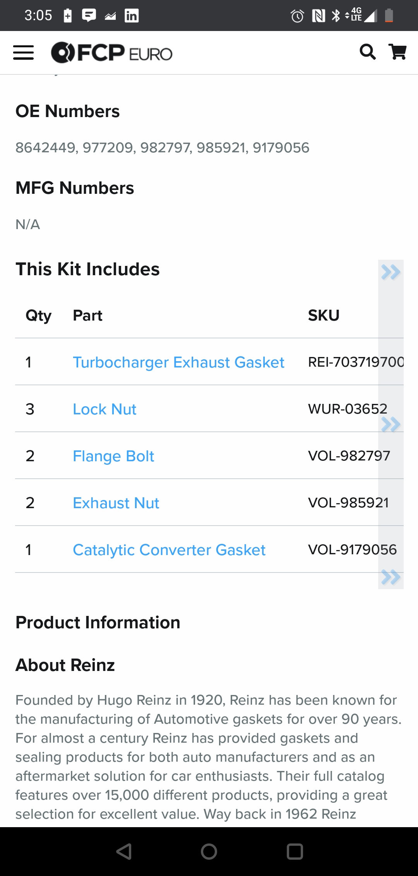Open Catalytic Converter Gasket link

pyautogui.click(x=169, y=550)
